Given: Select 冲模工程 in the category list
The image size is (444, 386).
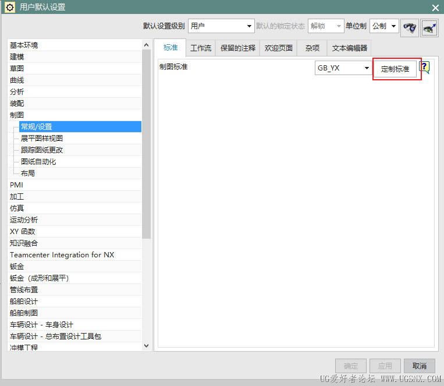Looking at the screenshot, I should pyautogui.click(x=74, y=347).
